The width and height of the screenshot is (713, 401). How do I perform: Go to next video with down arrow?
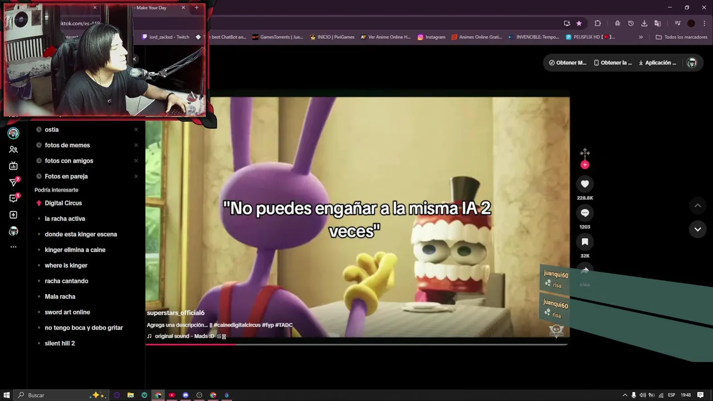[x=697, y=229]
